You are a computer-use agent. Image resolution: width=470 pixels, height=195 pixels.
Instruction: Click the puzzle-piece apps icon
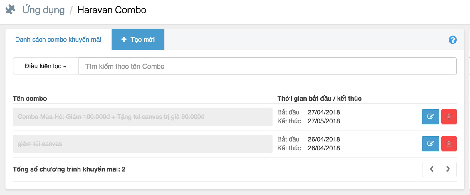tap(10, 9)
